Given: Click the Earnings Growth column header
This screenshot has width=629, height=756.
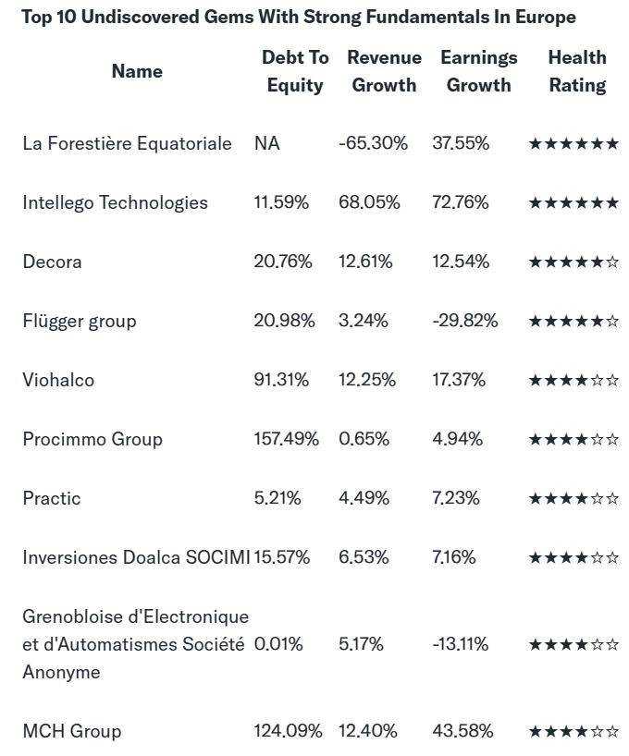Looking at the screenshot, I should tap(478, 71).
